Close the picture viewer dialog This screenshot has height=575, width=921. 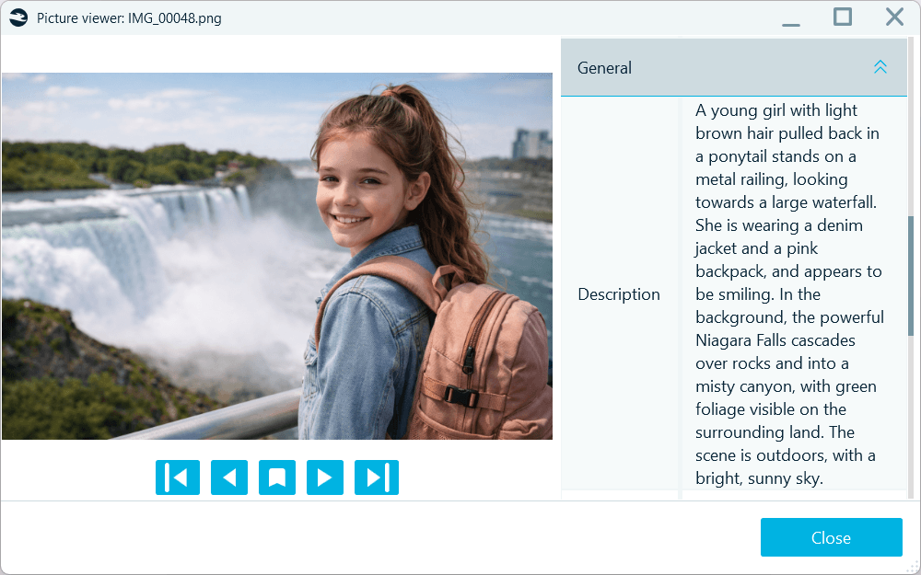[x=831, y=537]
